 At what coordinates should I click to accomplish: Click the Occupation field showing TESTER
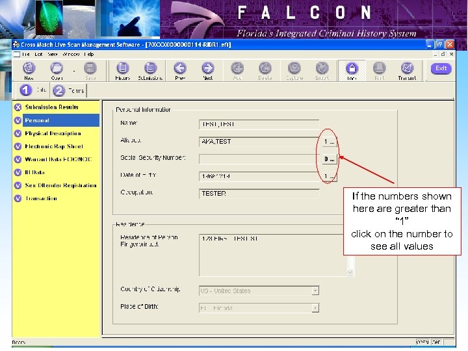pos(259,194)
